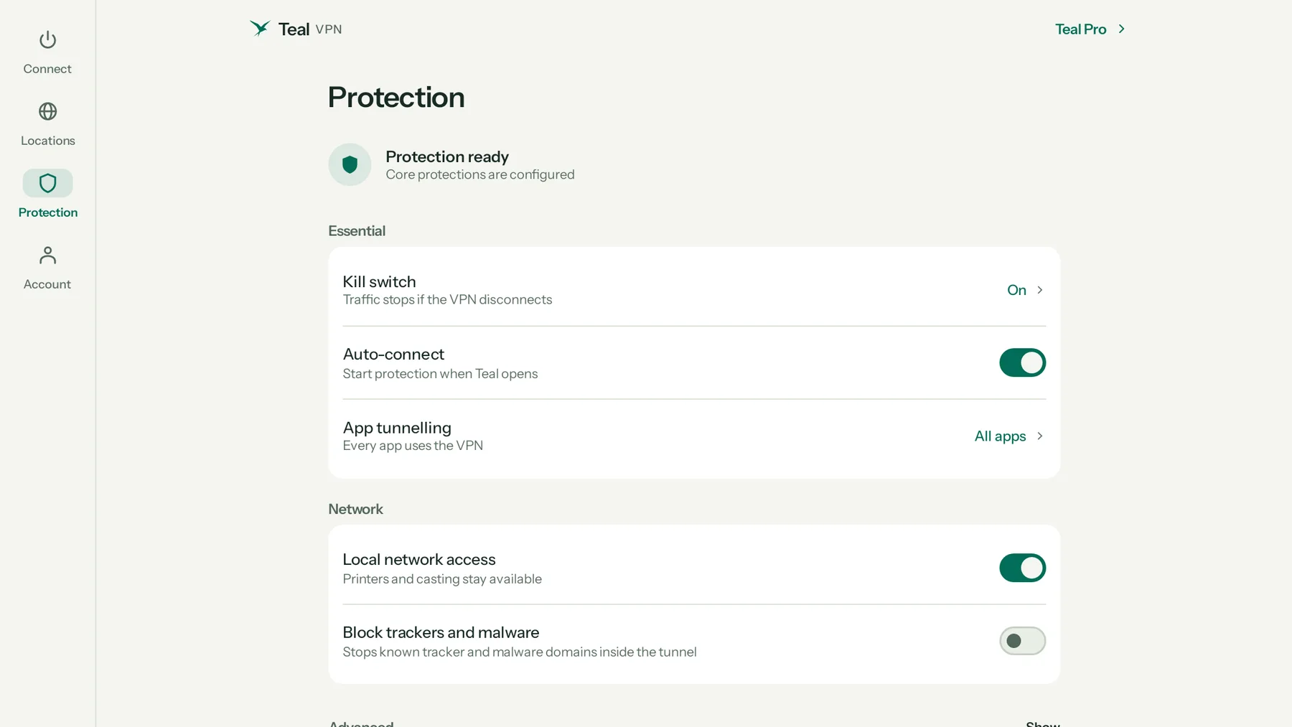The height and width of the screenshot is (727, 1292).
Task: Click the Connect label in sidebar
Action: click(x=47, y=69)
